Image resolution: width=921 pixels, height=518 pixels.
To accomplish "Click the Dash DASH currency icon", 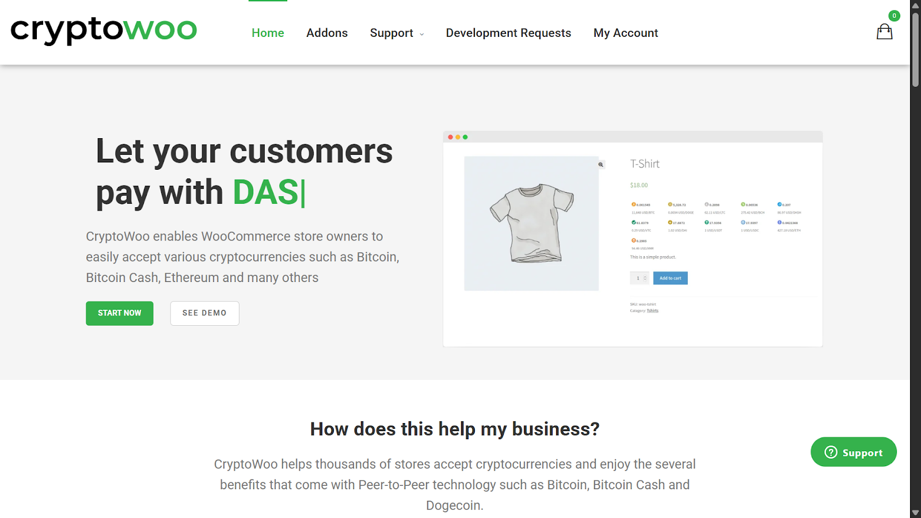I will [778, 204].
